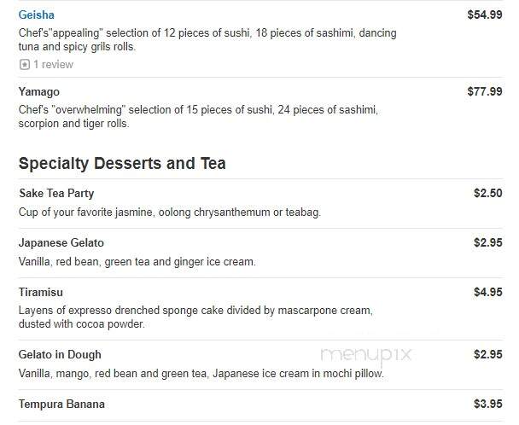This screenshot has height=425, width=519.
Task: Click the Geisha description about dancing tuna
Action: coord(207,40)
